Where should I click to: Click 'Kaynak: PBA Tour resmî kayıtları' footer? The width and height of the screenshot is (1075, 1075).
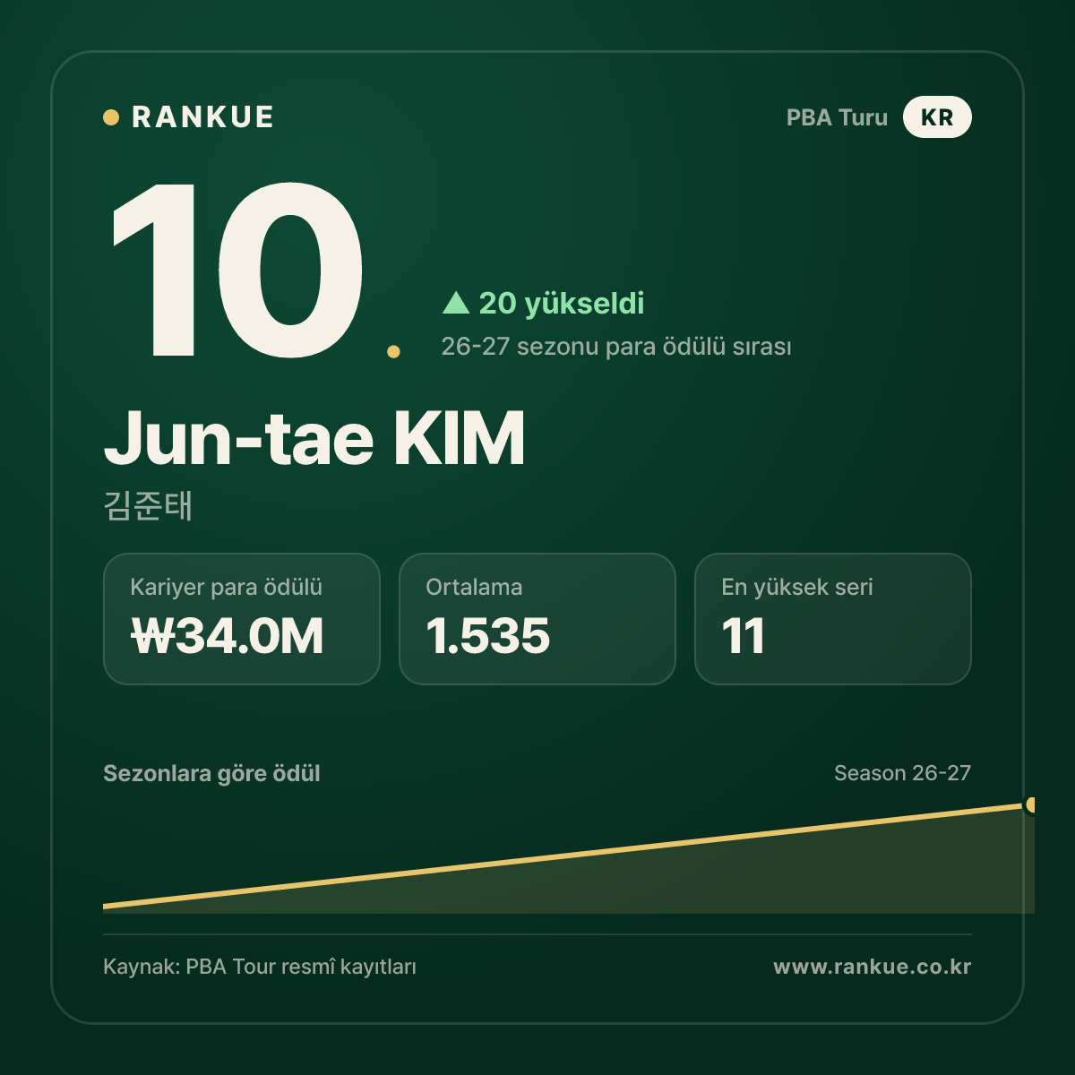pyautogui.click(x=260, y=967)
